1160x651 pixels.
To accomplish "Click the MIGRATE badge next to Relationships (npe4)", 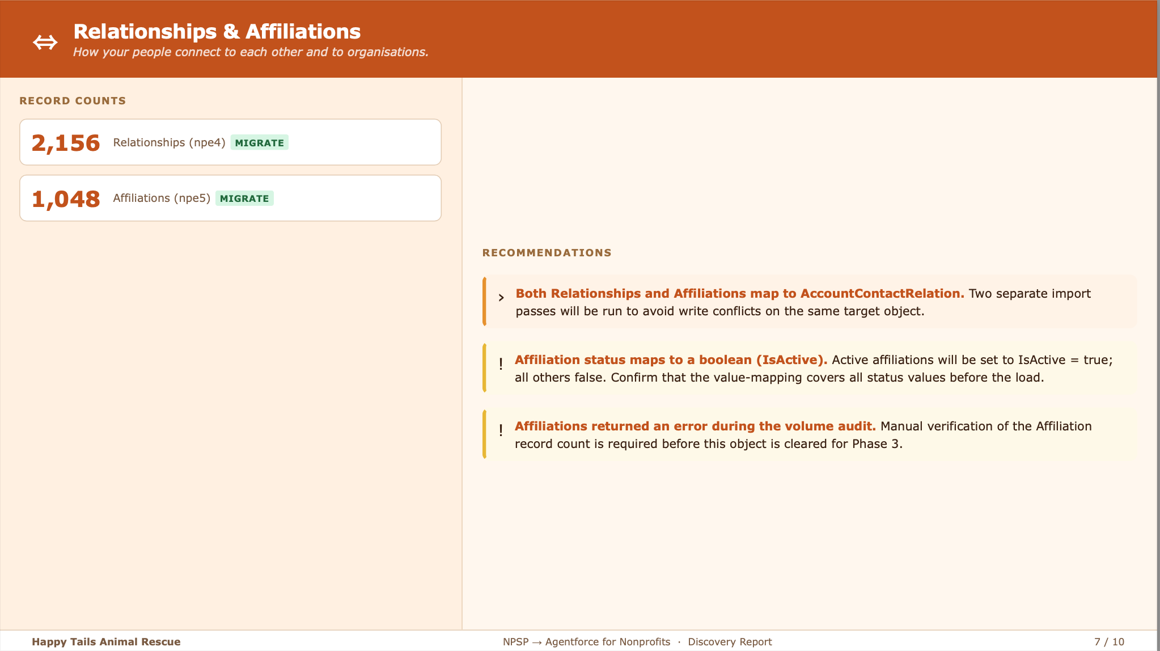I will pos(259,143).
